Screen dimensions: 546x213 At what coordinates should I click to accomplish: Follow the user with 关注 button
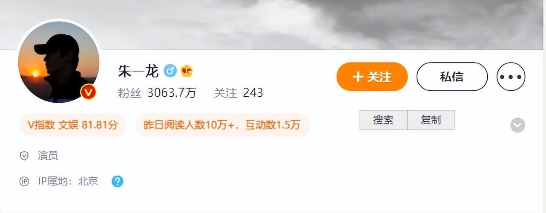pyautogui.click(x=372, y=77)
